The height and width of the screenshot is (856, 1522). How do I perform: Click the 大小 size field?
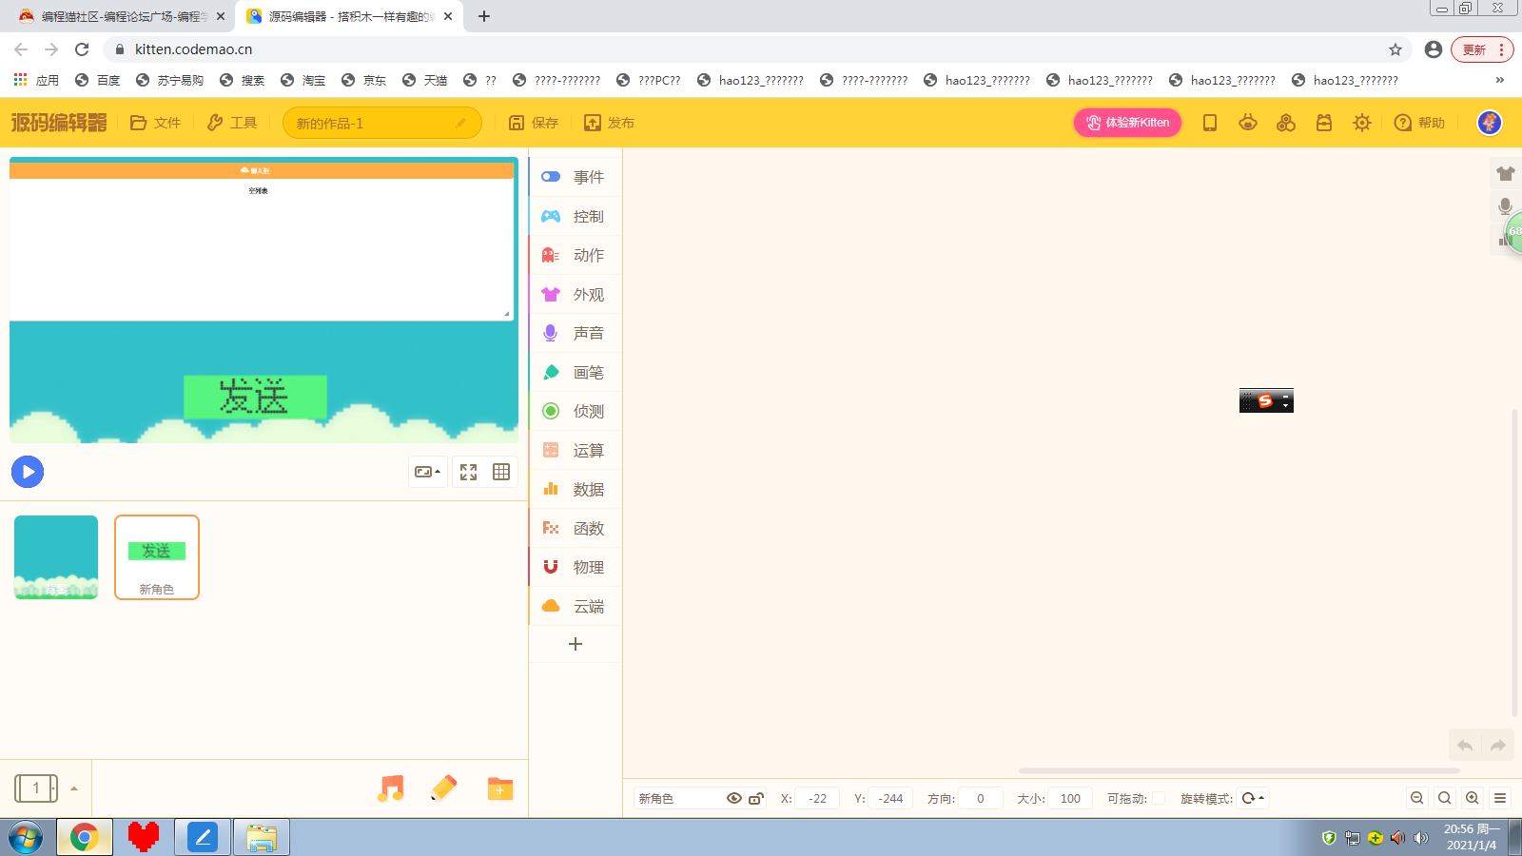(1070, 798)
